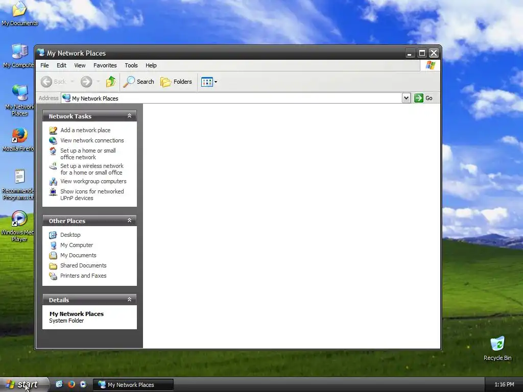Open the File menu

coord(44,65)
